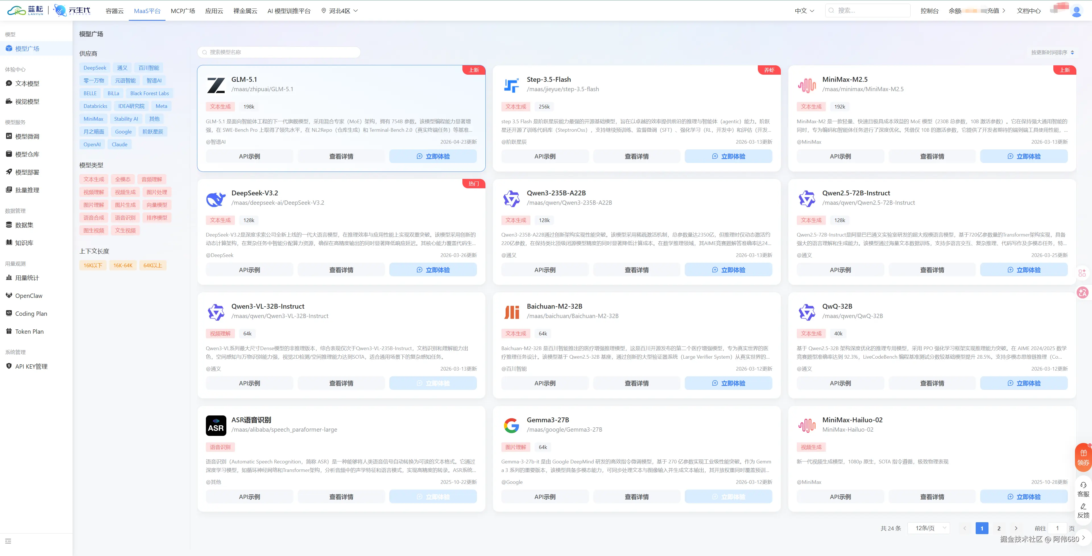Click 立即体验 on the MiniMax-Hailuo-02 card

1024,497
